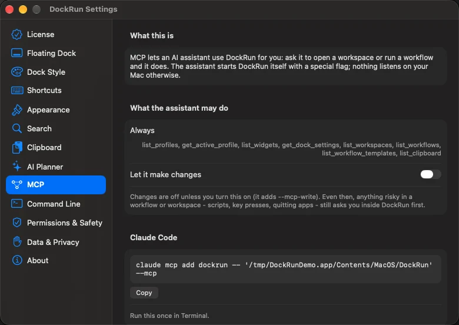Click the AI Planner sparkle icon
The height and width of the screenshot is (325, 459).
point(16,167)
